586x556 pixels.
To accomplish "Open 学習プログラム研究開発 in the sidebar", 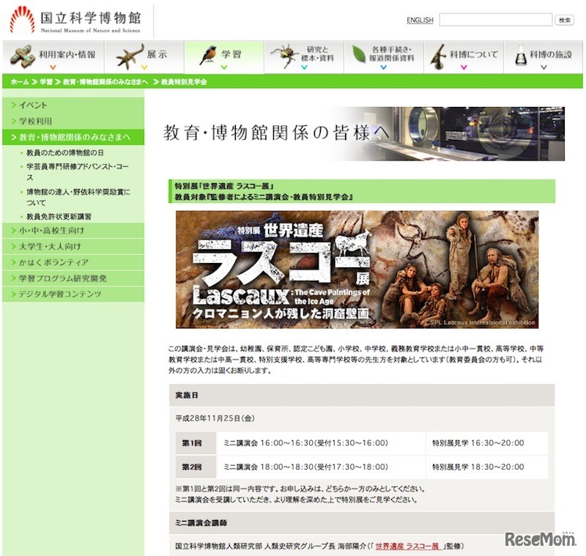I will pos(73,278).
